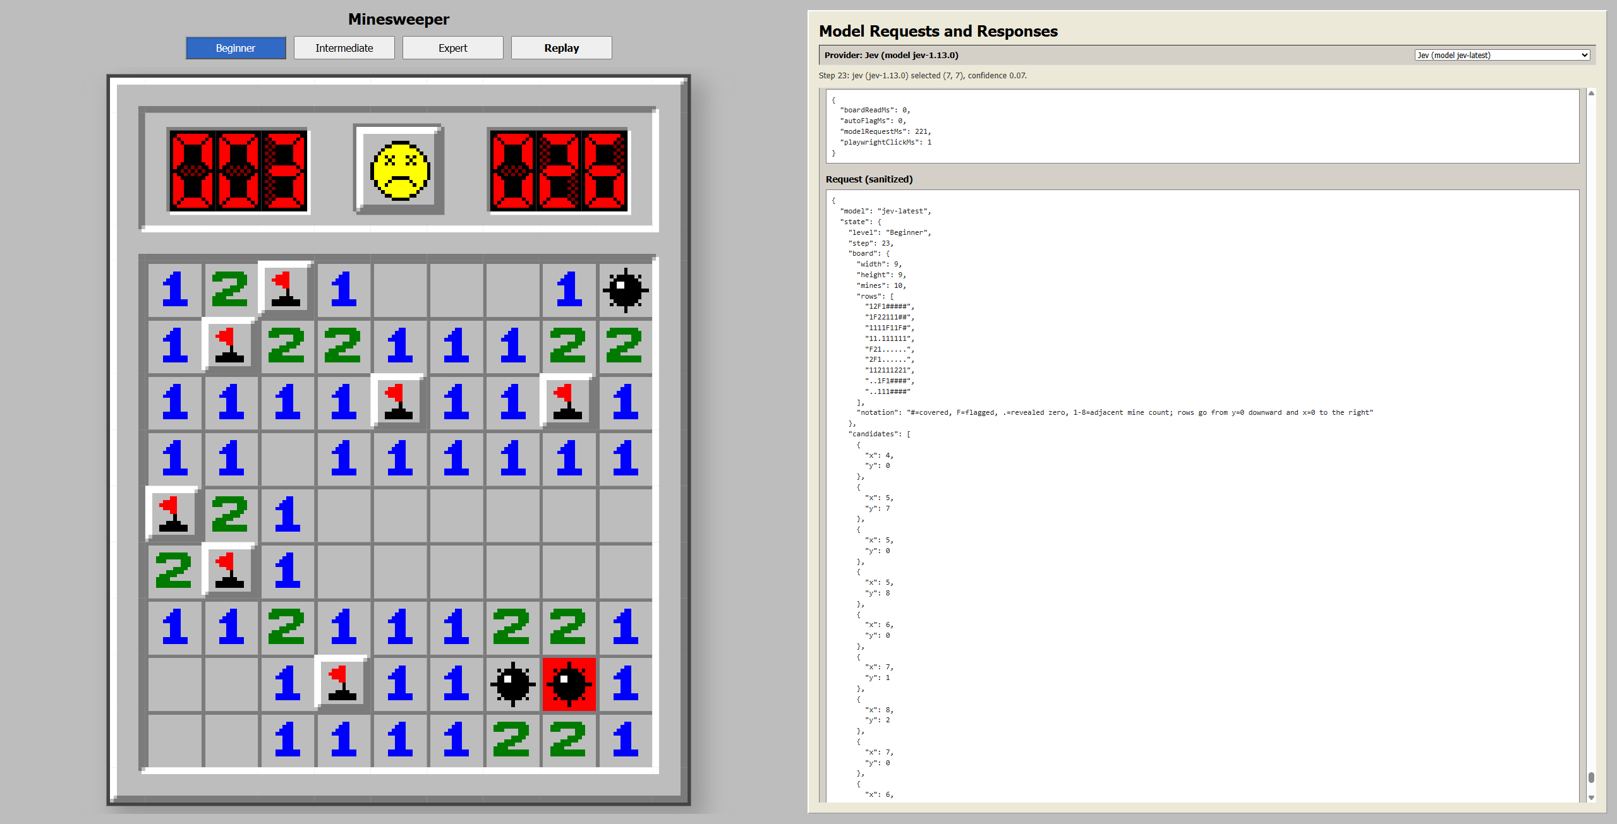Click the scrollbar down arrow in the panel
The width and height of the screenshot is (1617, 824).
click(x=1591, y=797)
